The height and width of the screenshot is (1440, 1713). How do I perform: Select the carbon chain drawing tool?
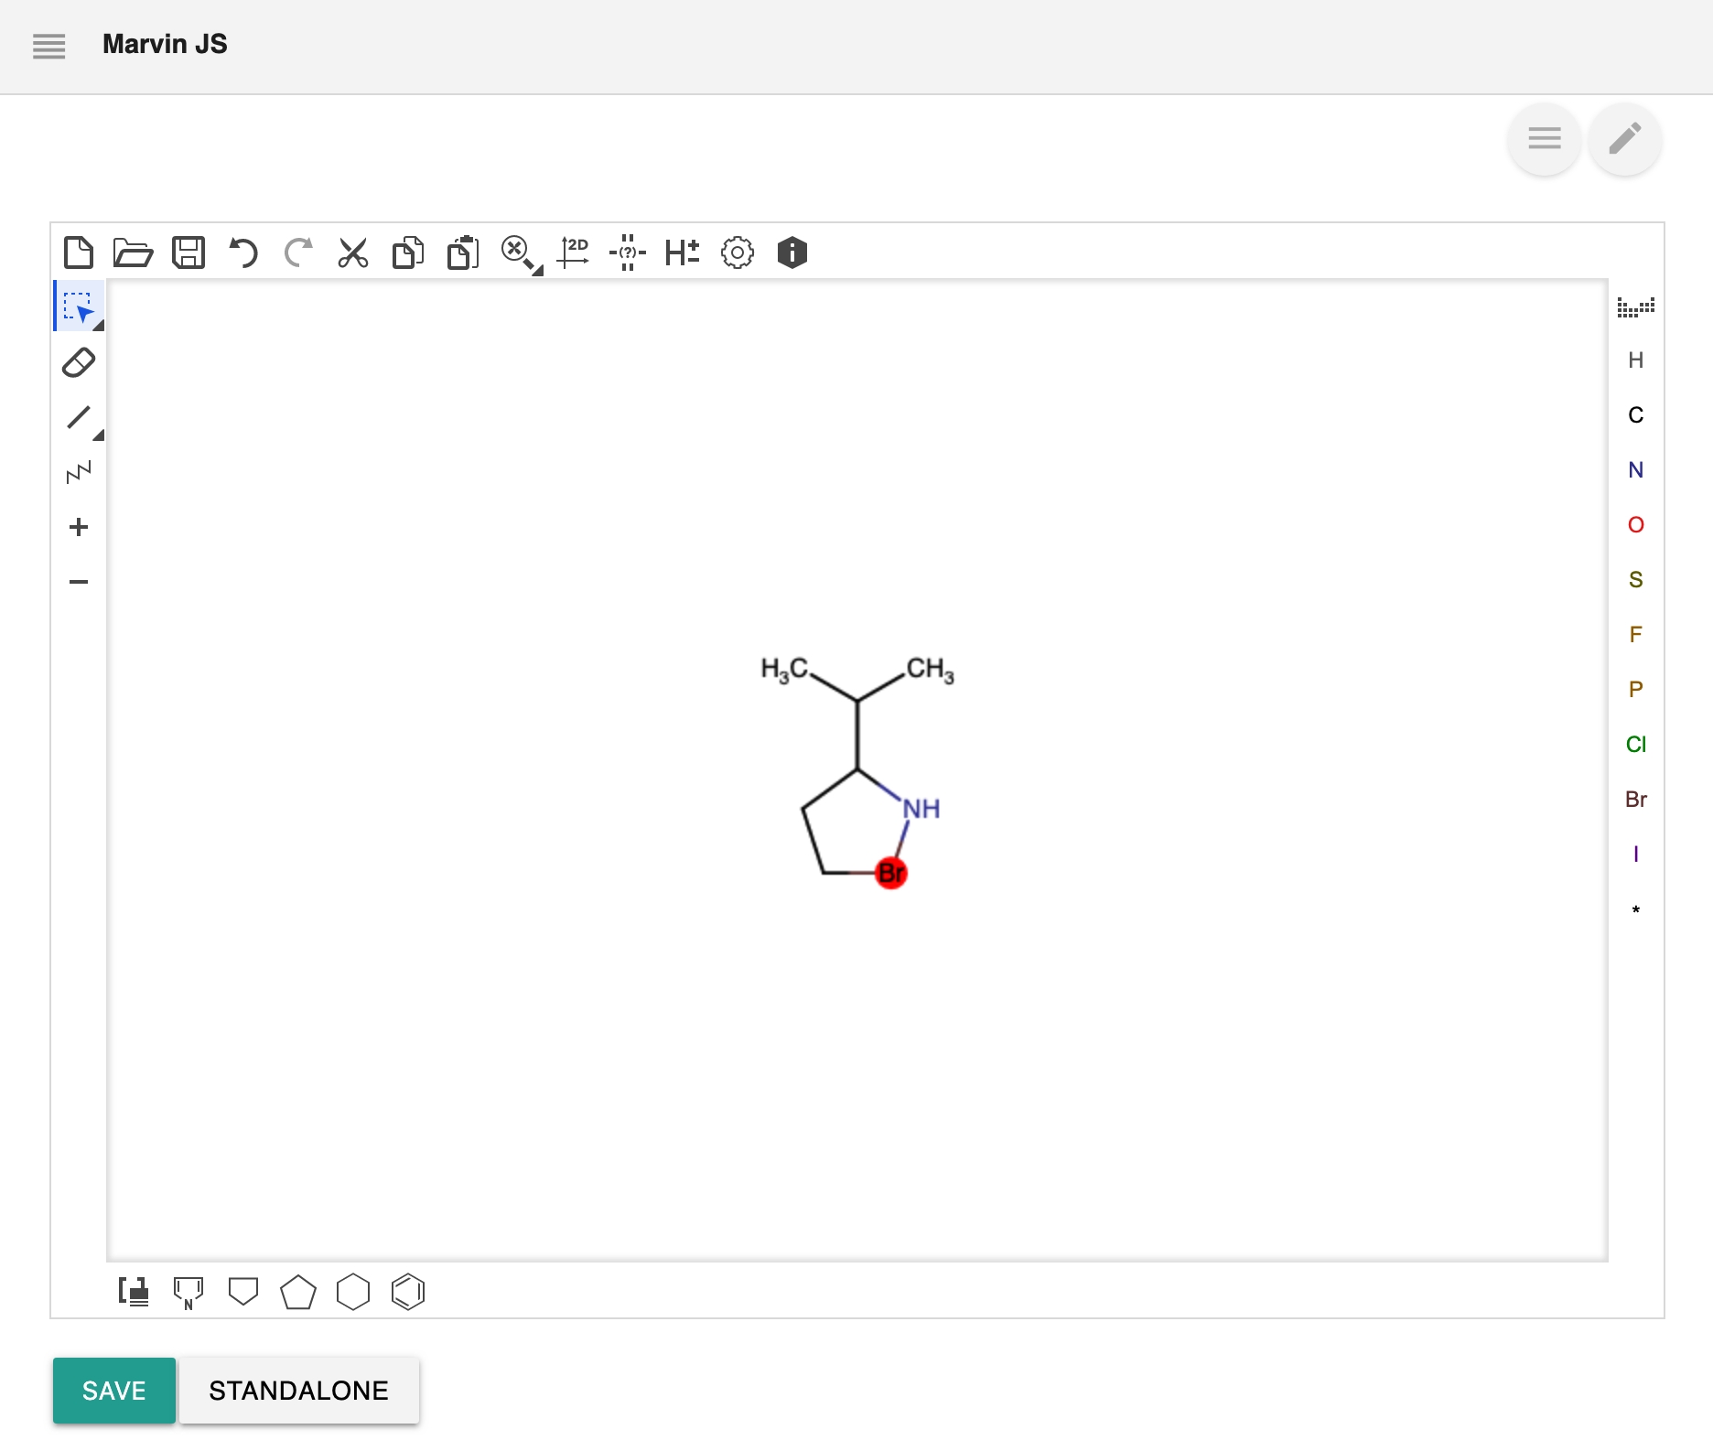(x=79, y=473)
